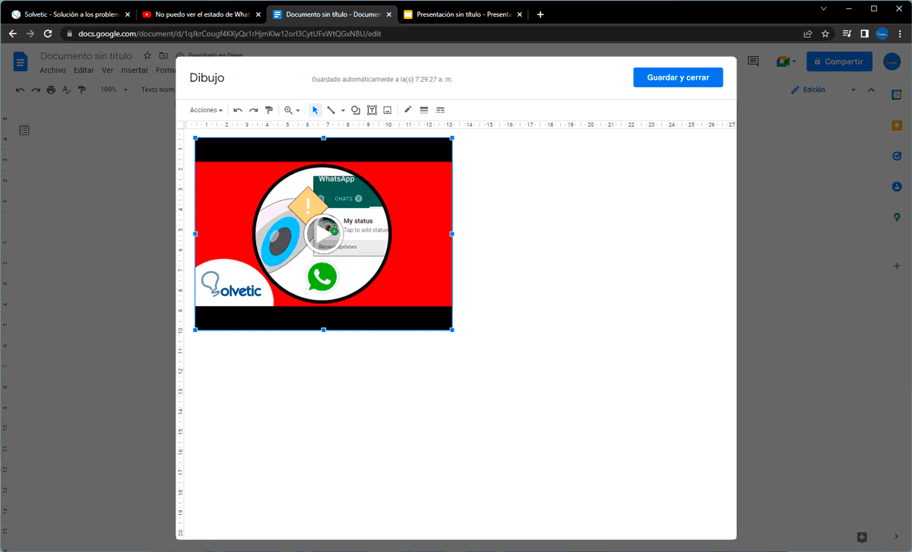912x552 pixels.
Task: Select paint format in the Dibujo toolbar
Action: coord(269,110)
